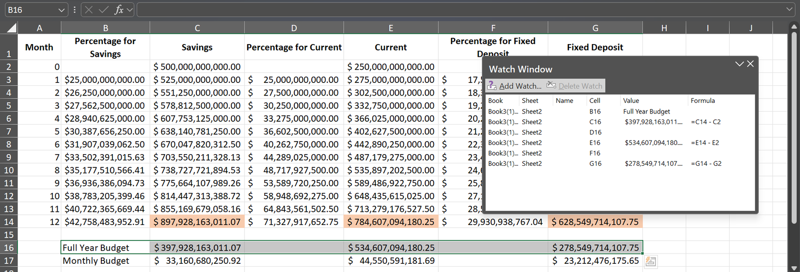The height and width of the screenshot is (272, 800).
Task: Open the Quick Analysis icon beside G17
Action: (651, 261)
